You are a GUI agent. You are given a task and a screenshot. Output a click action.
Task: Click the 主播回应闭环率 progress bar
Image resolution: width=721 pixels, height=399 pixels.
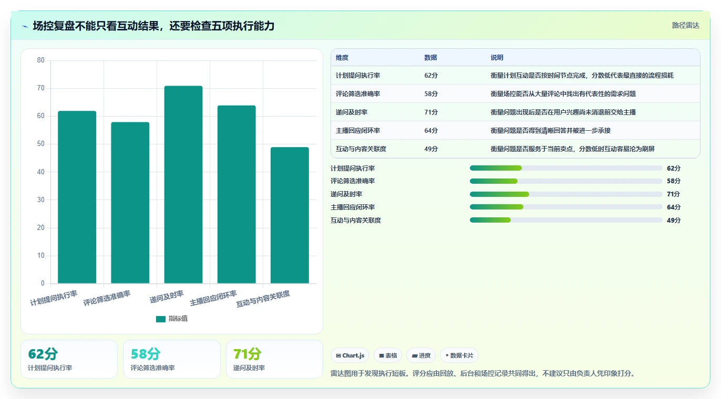coord(566,207)
